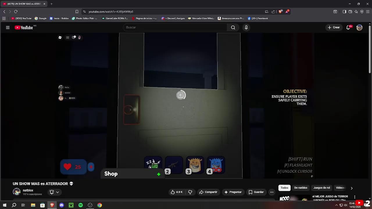Open the YouTube guide hamburger menu
Viewport: 372px width, 209px height.
(x=8, y=27)
